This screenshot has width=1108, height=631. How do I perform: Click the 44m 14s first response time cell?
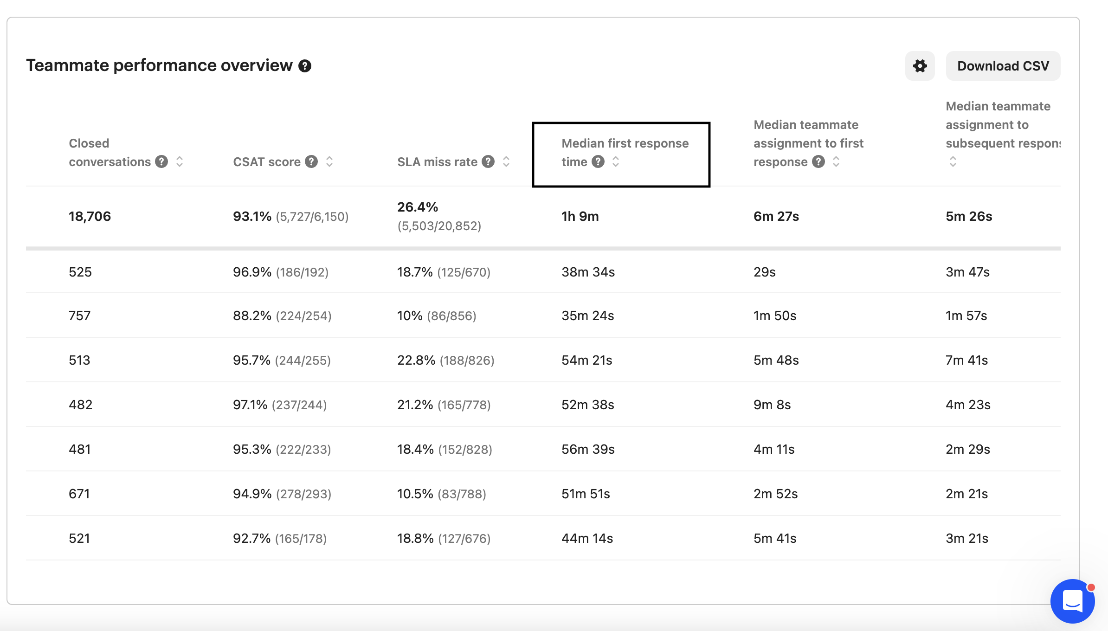[x=587, y=538]
